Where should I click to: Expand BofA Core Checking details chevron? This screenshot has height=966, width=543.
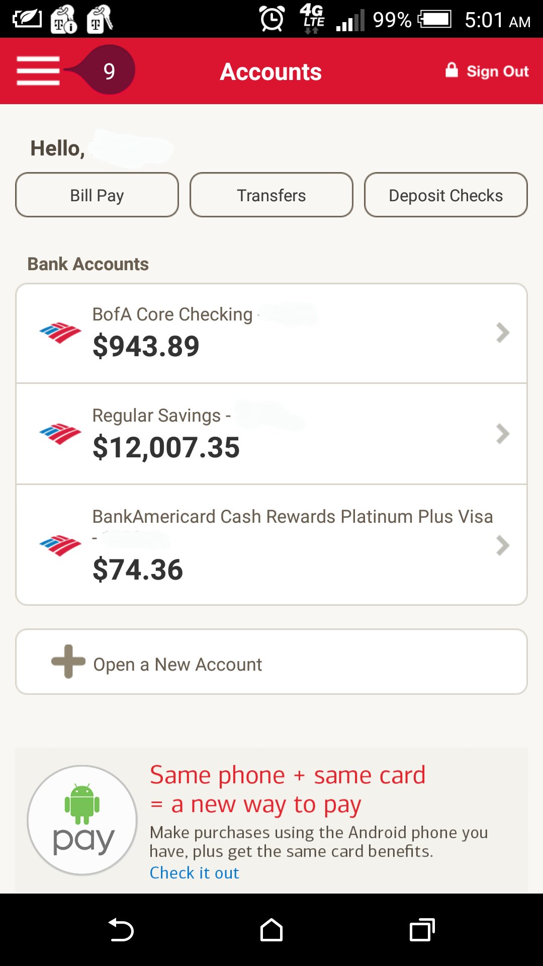click(x=502, y=333)
